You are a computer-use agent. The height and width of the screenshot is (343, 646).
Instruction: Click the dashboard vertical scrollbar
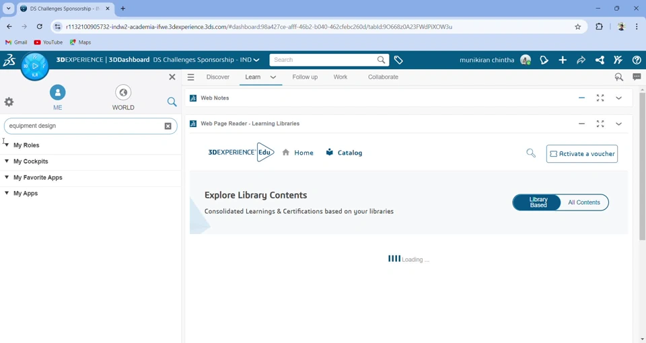[x=642, y=166]
